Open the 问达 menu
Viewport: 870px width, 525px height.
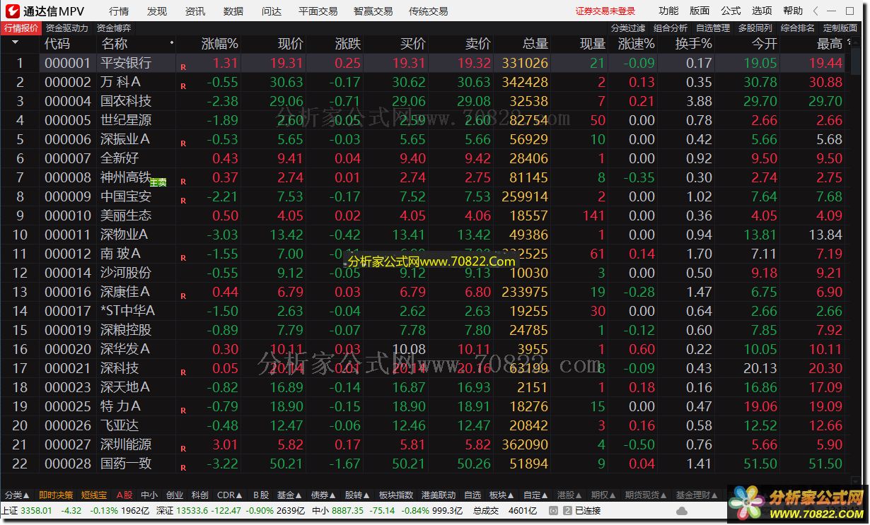click(x=272, y=11)
